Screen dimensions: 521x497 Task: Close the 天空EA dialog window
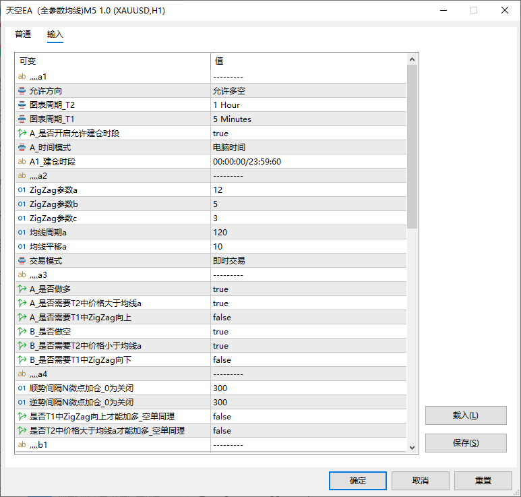click(504, 10)
